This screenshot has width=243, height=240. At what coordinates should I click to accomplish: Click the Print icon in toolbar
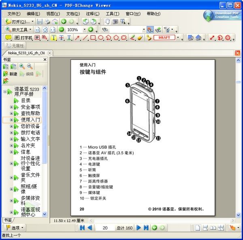tap(47, 21)
